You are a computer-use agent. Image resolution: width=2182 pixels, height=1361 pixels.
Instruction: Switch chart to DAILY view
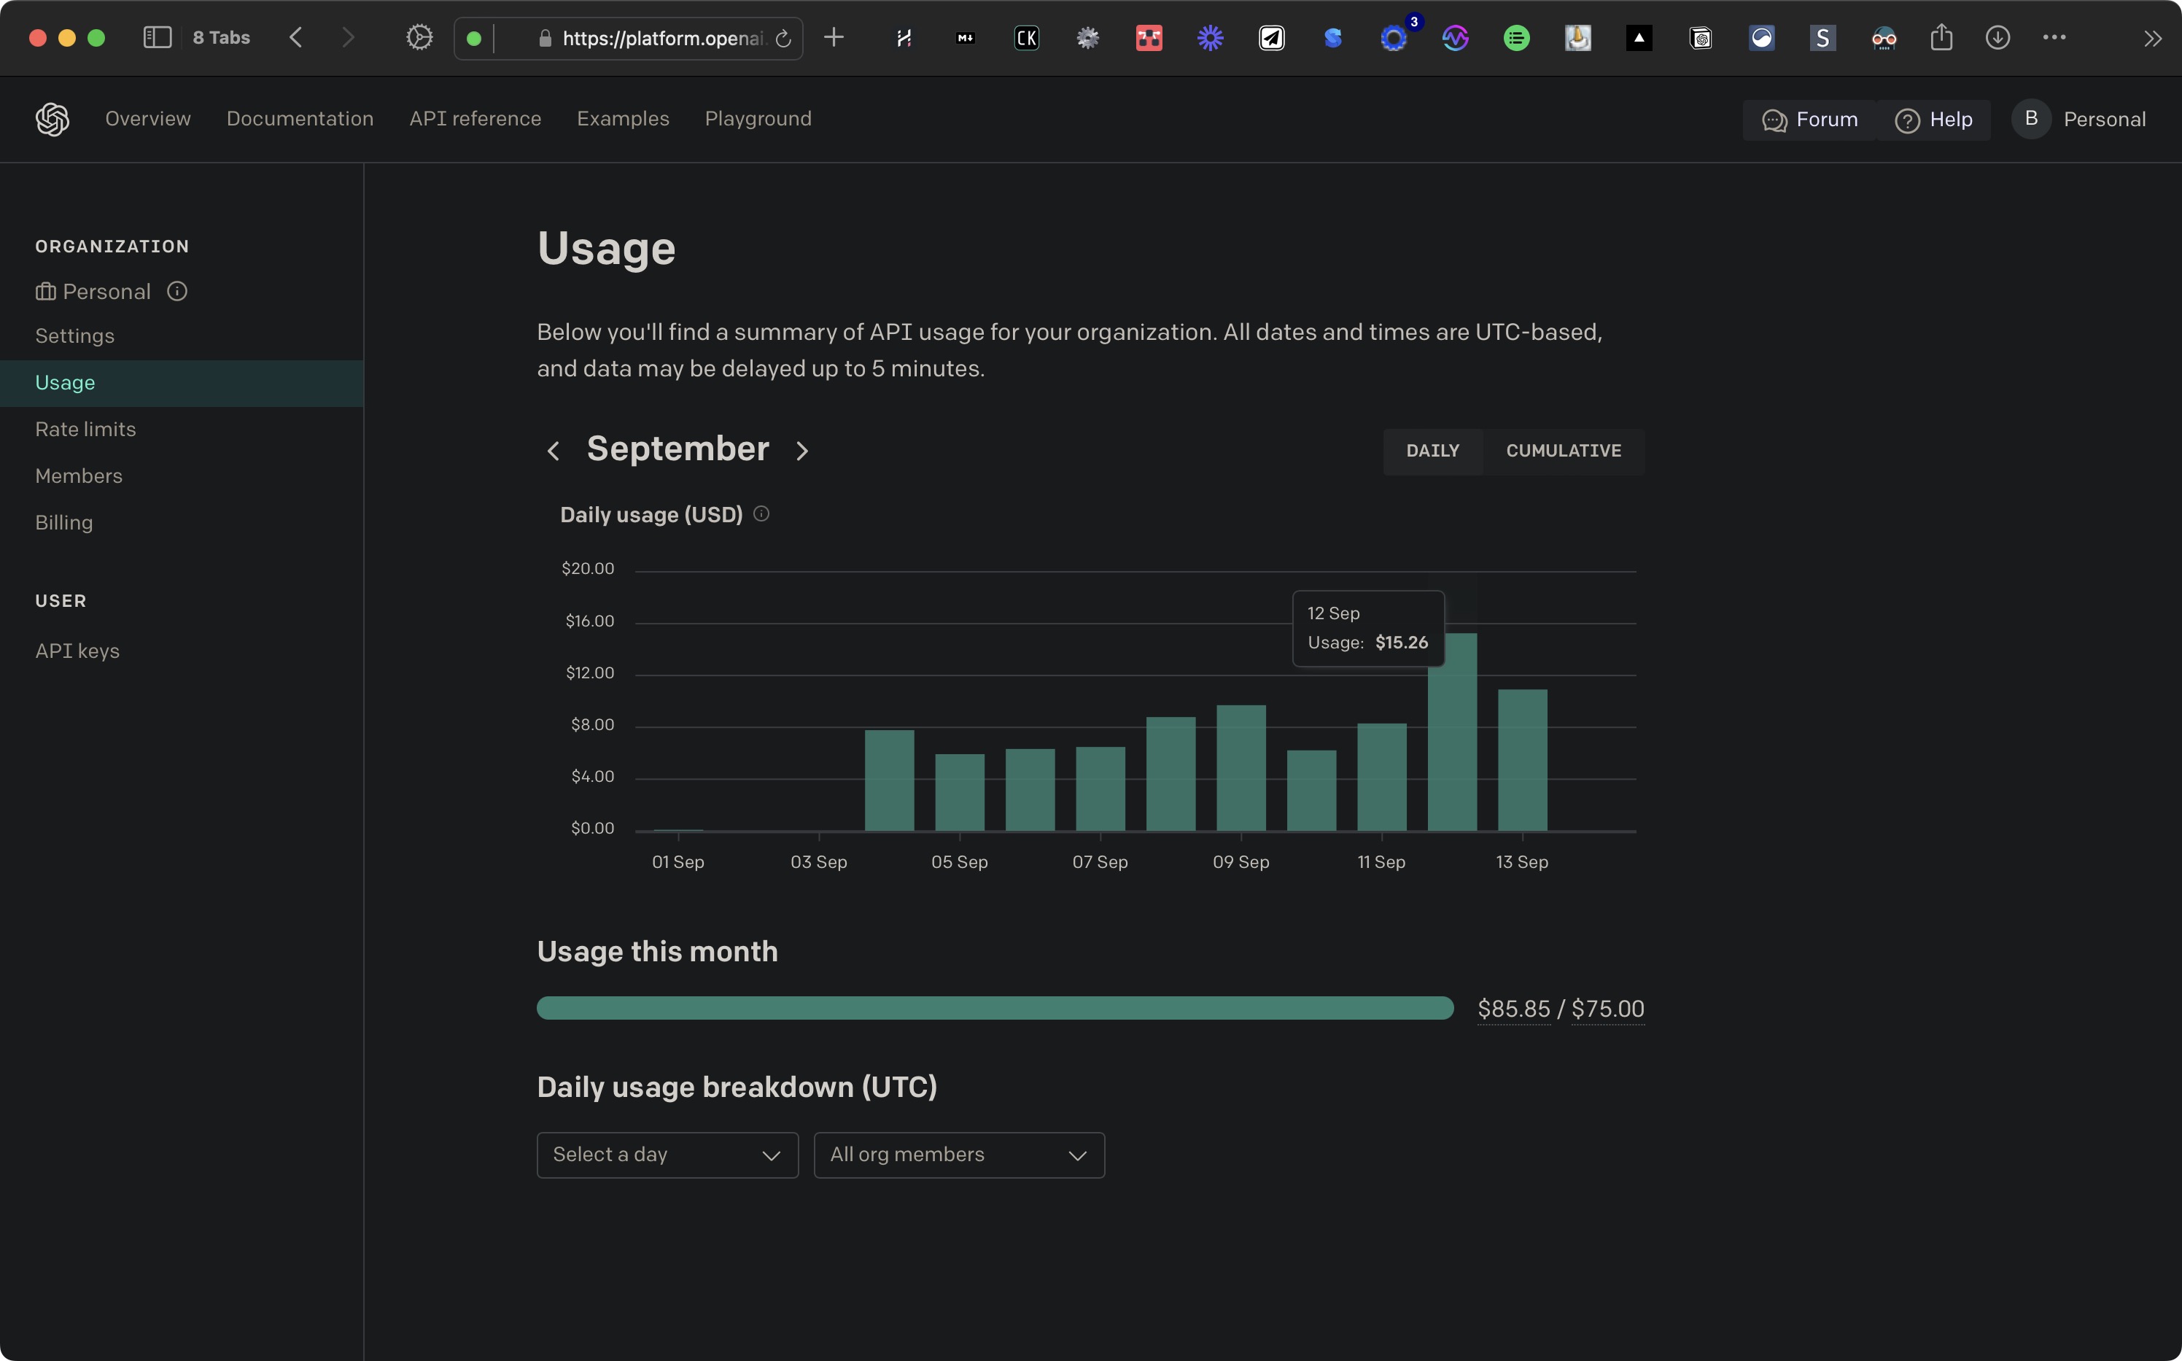coord(1432,451)
